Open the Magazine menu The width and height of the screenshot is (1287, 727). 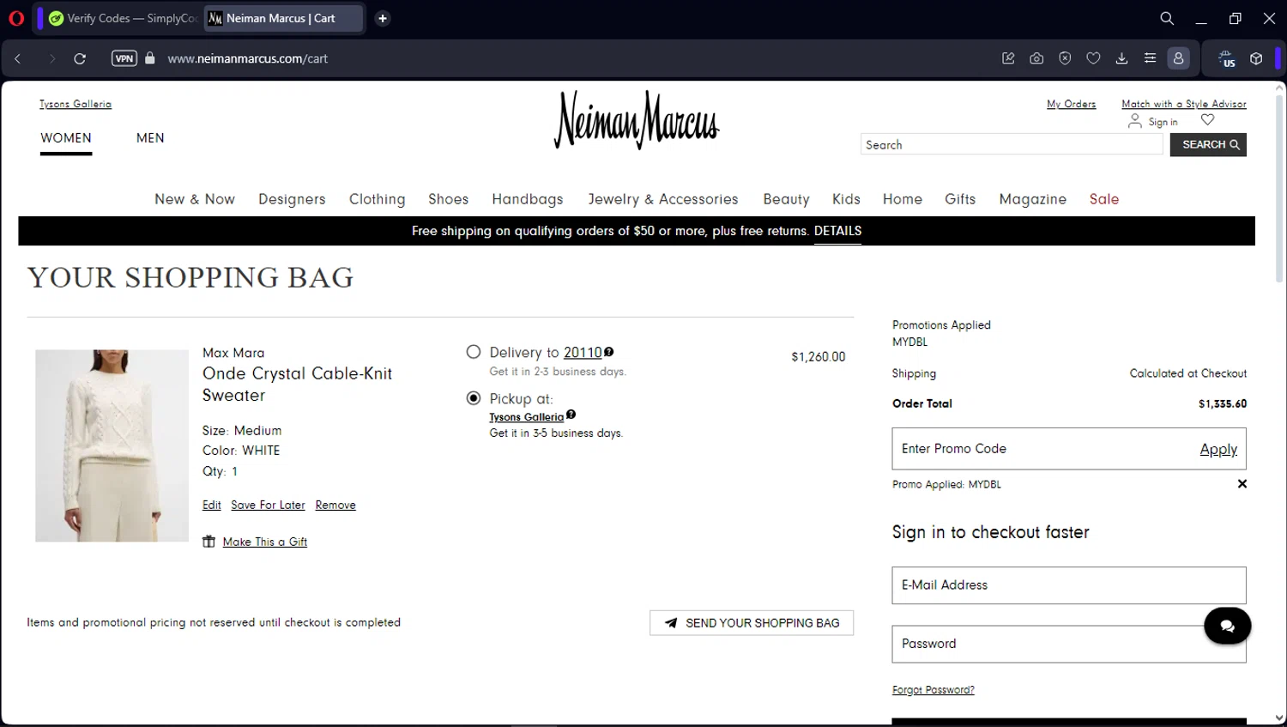(x=1033, y=199)
